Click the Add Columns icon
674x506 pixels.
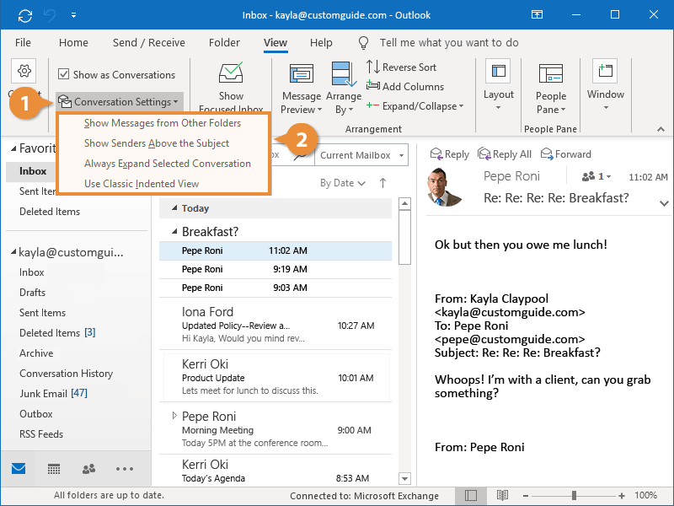pyautogui.click(x=373, y=86)
